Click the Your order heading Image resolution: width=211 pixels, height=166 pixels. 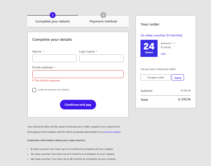pyautogui.click(x=150, y=24)
